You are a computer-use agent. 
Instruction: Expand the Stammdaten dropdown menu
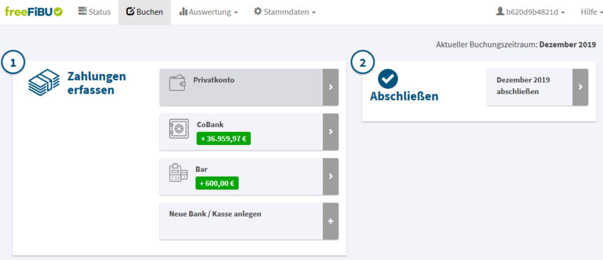(284, 12)
